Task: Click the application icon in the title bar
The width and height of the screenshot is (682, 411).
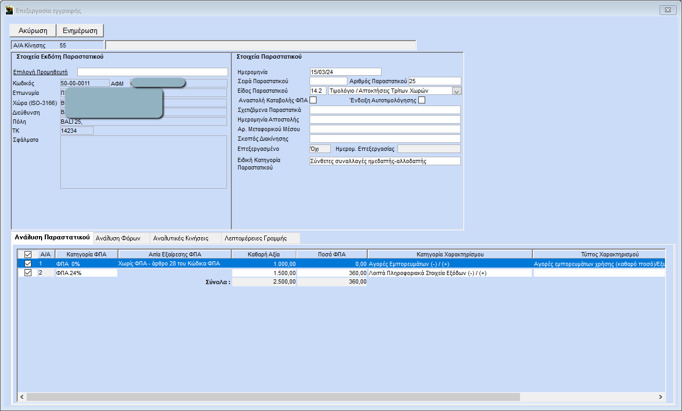Action: tap(9, 10)
